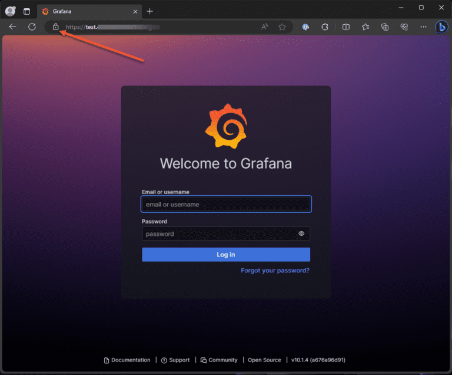Image resolution: width=452 pixels, height=375 pixels.
Task: Open the Favorites list icon
Action: pos(365,27)
